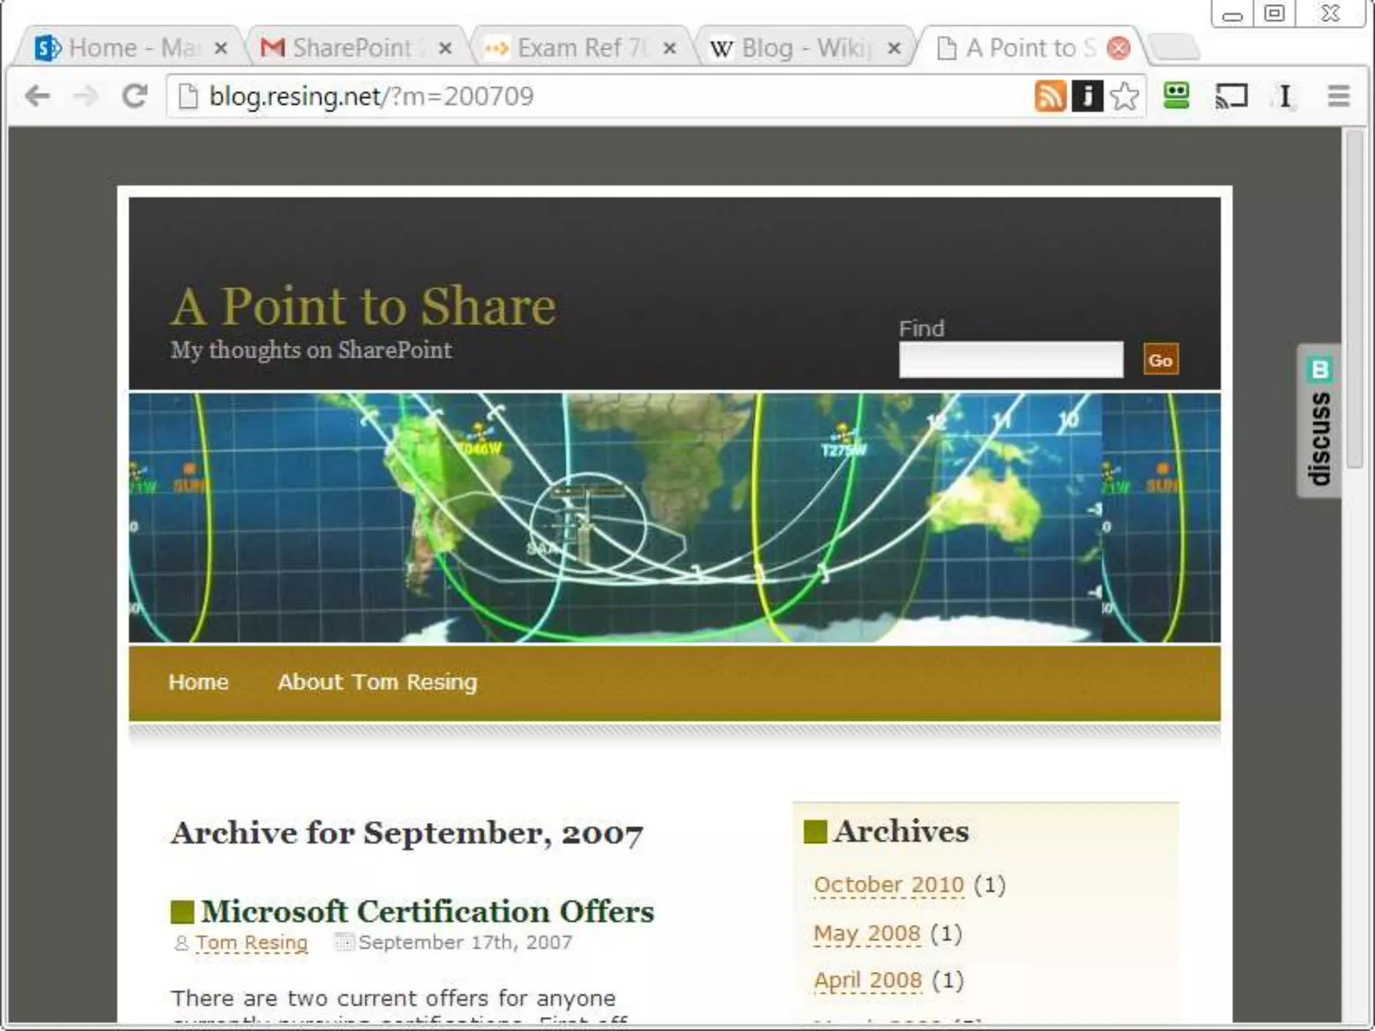Image resolution: width=1375 pixels, height=1031 pixels.
Task: Open the Chrome hamburger menu
Action: pos(1339,96)
